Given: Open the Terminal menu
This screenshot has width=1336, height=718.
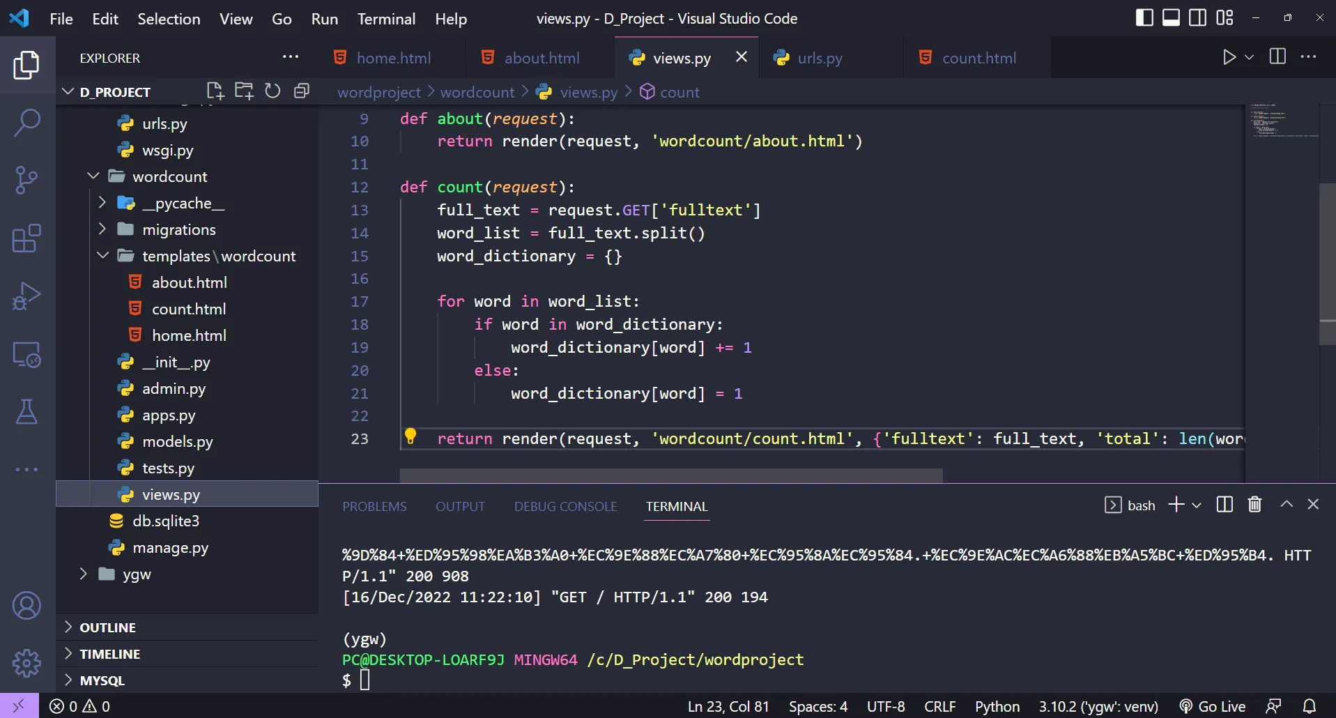Looking at the screenshot, I should click(x=386, y=19).
